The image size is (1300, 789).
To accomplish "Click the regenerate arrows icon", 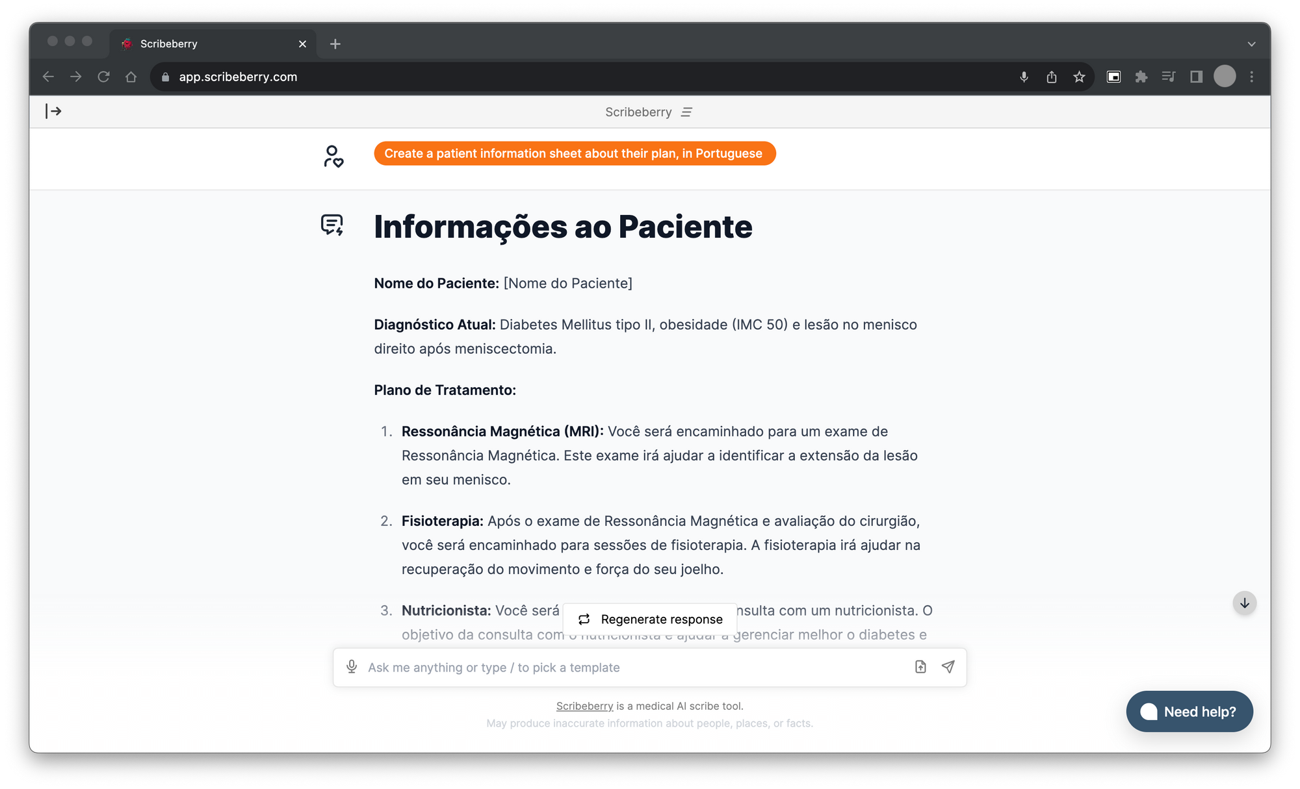I will coord(584,619).
